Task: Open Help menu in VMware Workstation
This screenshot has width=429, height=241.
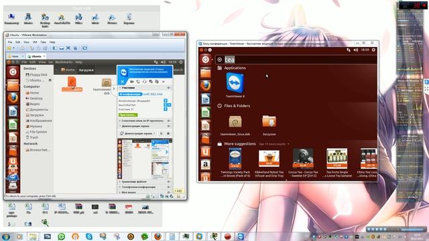Action: (52, 42)
